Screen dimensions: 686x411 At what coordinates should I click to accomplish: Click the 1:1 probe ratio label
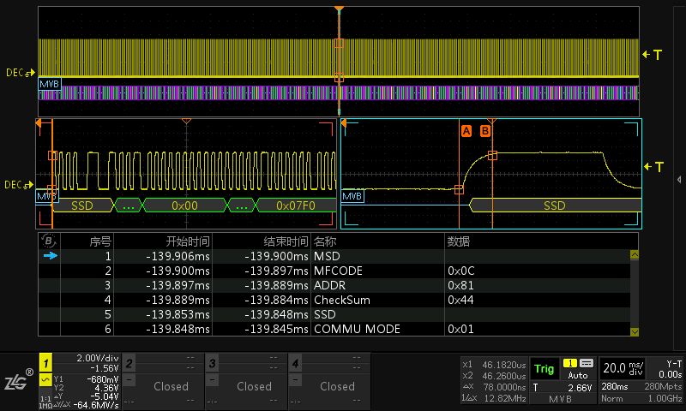[x=45, y=399]
